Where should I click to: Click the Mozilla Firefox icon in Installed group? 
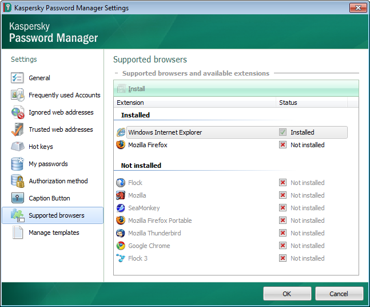click(121, 145)
